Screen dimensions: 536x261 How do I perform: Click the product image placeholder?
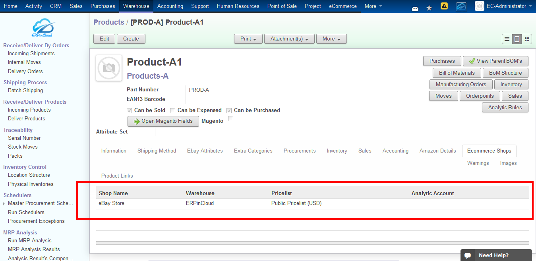click(x=109, y=68)
